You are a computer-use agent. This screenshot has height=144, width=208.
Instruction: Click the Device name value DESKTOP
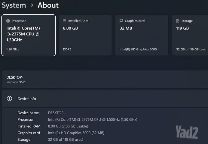(x=56, y=113)
